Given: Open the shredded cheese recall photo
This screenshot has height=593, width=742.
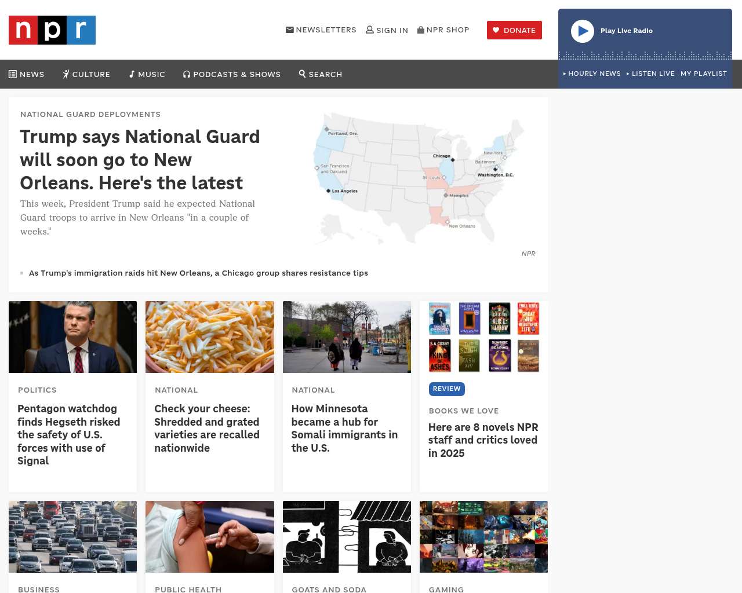Looking at the screenshot, I should (209, 337).
